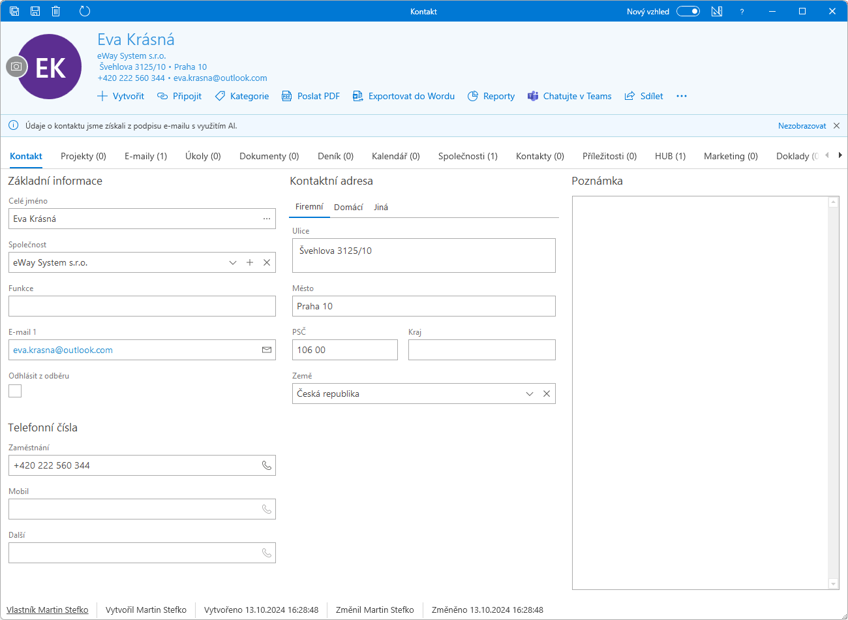
Task: Open the Dokumenty (0) tab
Action: (x=269, y=156)
